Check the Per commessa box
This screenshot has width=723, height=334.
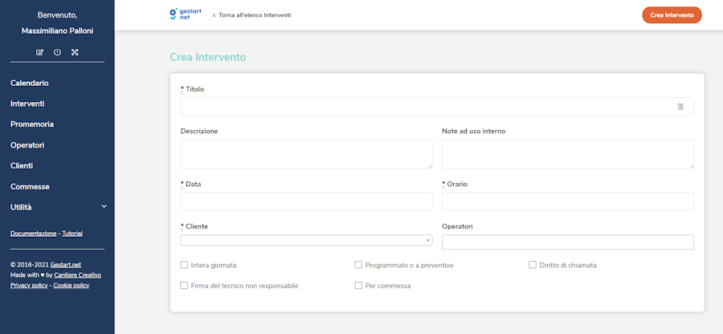tap(358, 285)
